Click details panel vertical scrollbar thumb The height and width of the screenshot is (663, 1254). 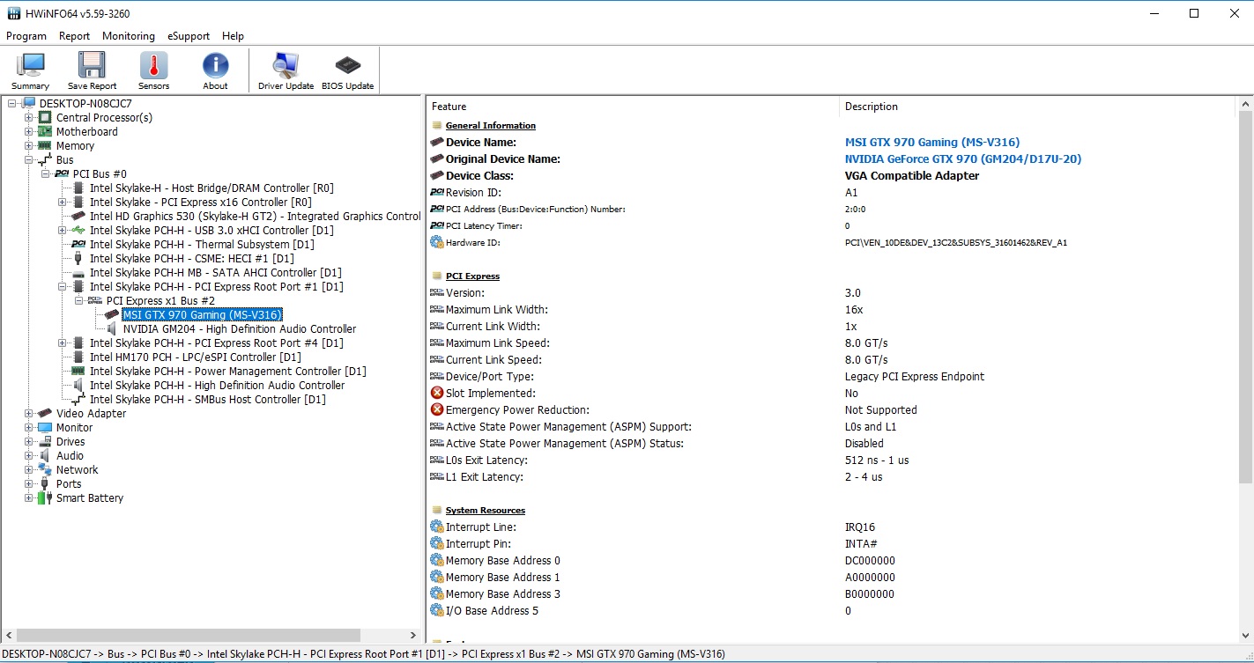tap(1245, 298)
